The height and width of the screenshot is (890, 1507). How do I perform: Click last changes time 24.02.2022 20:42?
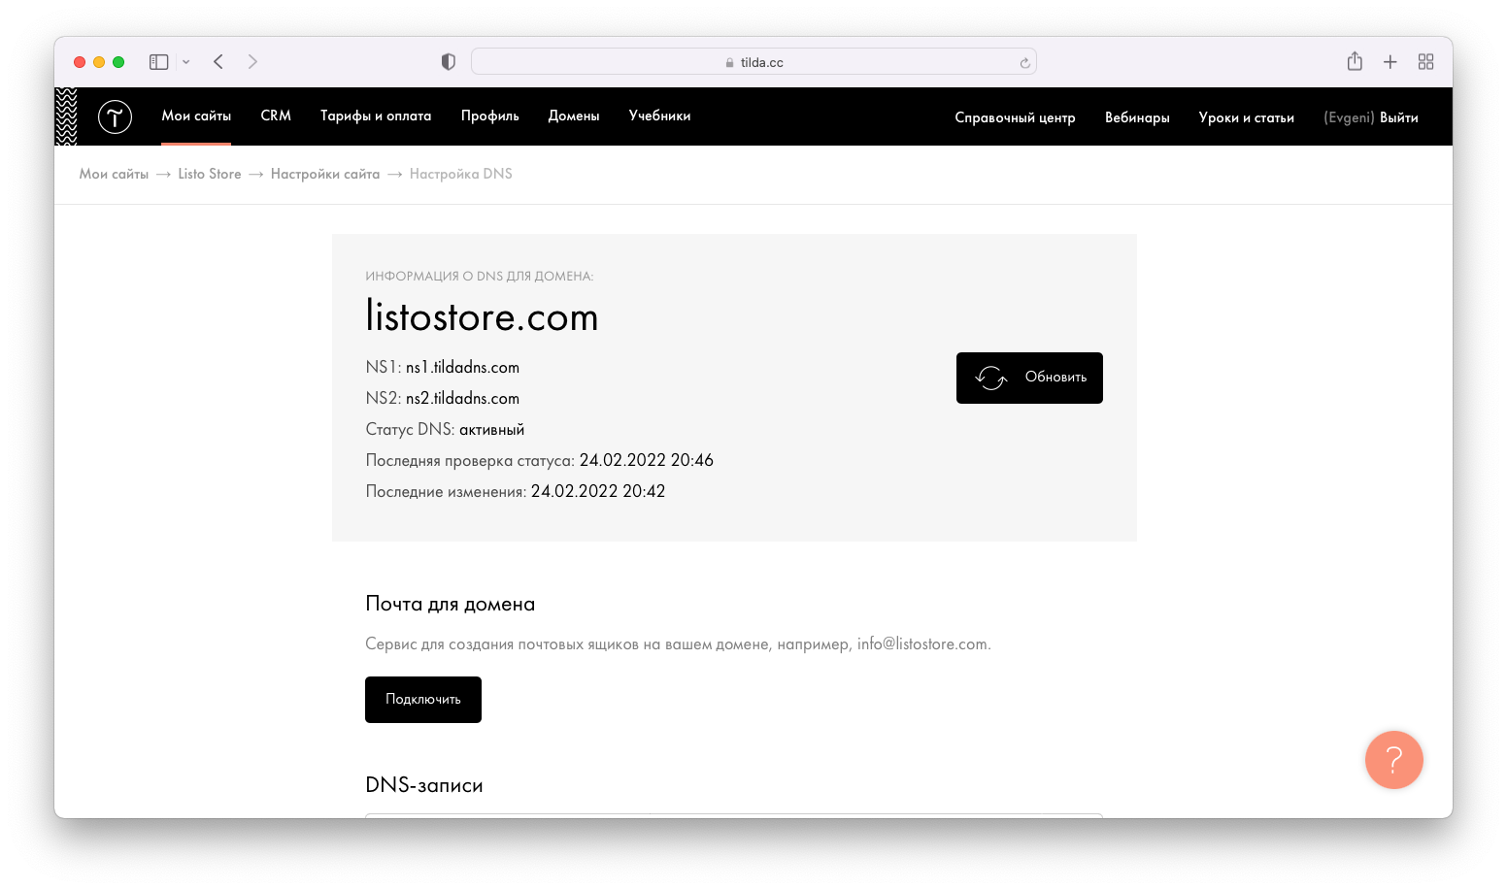598,491
